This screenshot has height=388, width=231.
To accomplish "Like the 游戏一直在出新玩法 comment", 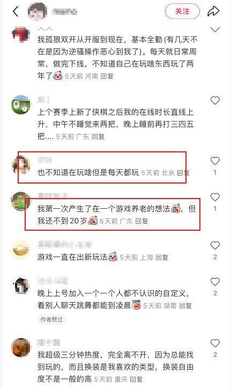I will tap(215, 245).
